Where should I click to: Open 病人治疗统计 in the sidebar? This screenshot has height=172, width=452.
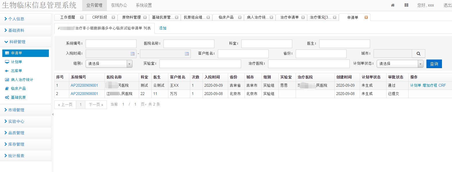(x=22, y=80)
